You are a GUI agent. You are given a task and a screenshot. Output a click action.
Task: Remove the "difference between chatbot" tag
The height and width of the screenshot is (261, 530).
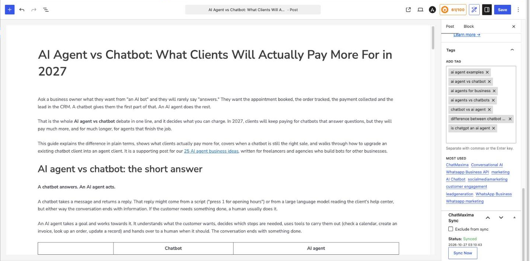[x=510, y=119]
